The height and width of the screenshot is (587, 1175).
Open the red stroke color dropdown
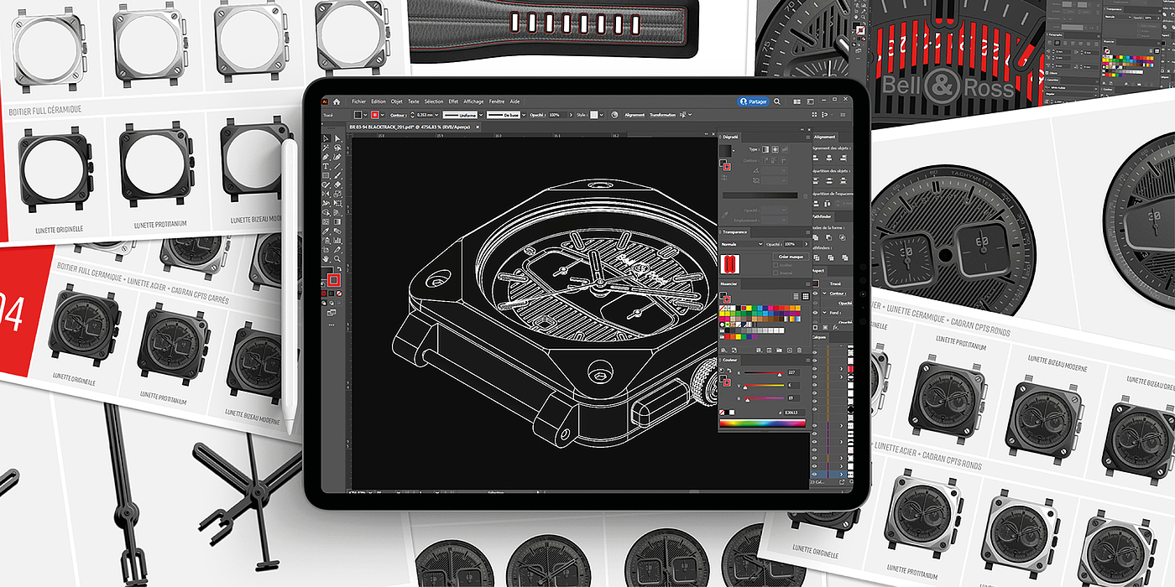383,115
